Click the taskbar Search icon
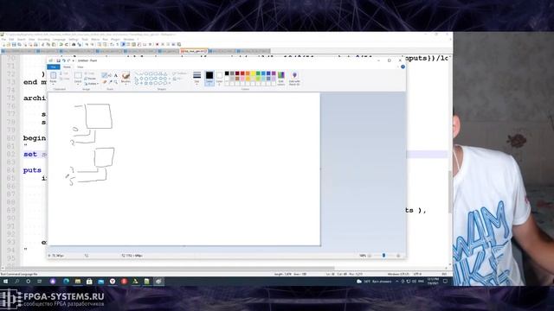 16,282
